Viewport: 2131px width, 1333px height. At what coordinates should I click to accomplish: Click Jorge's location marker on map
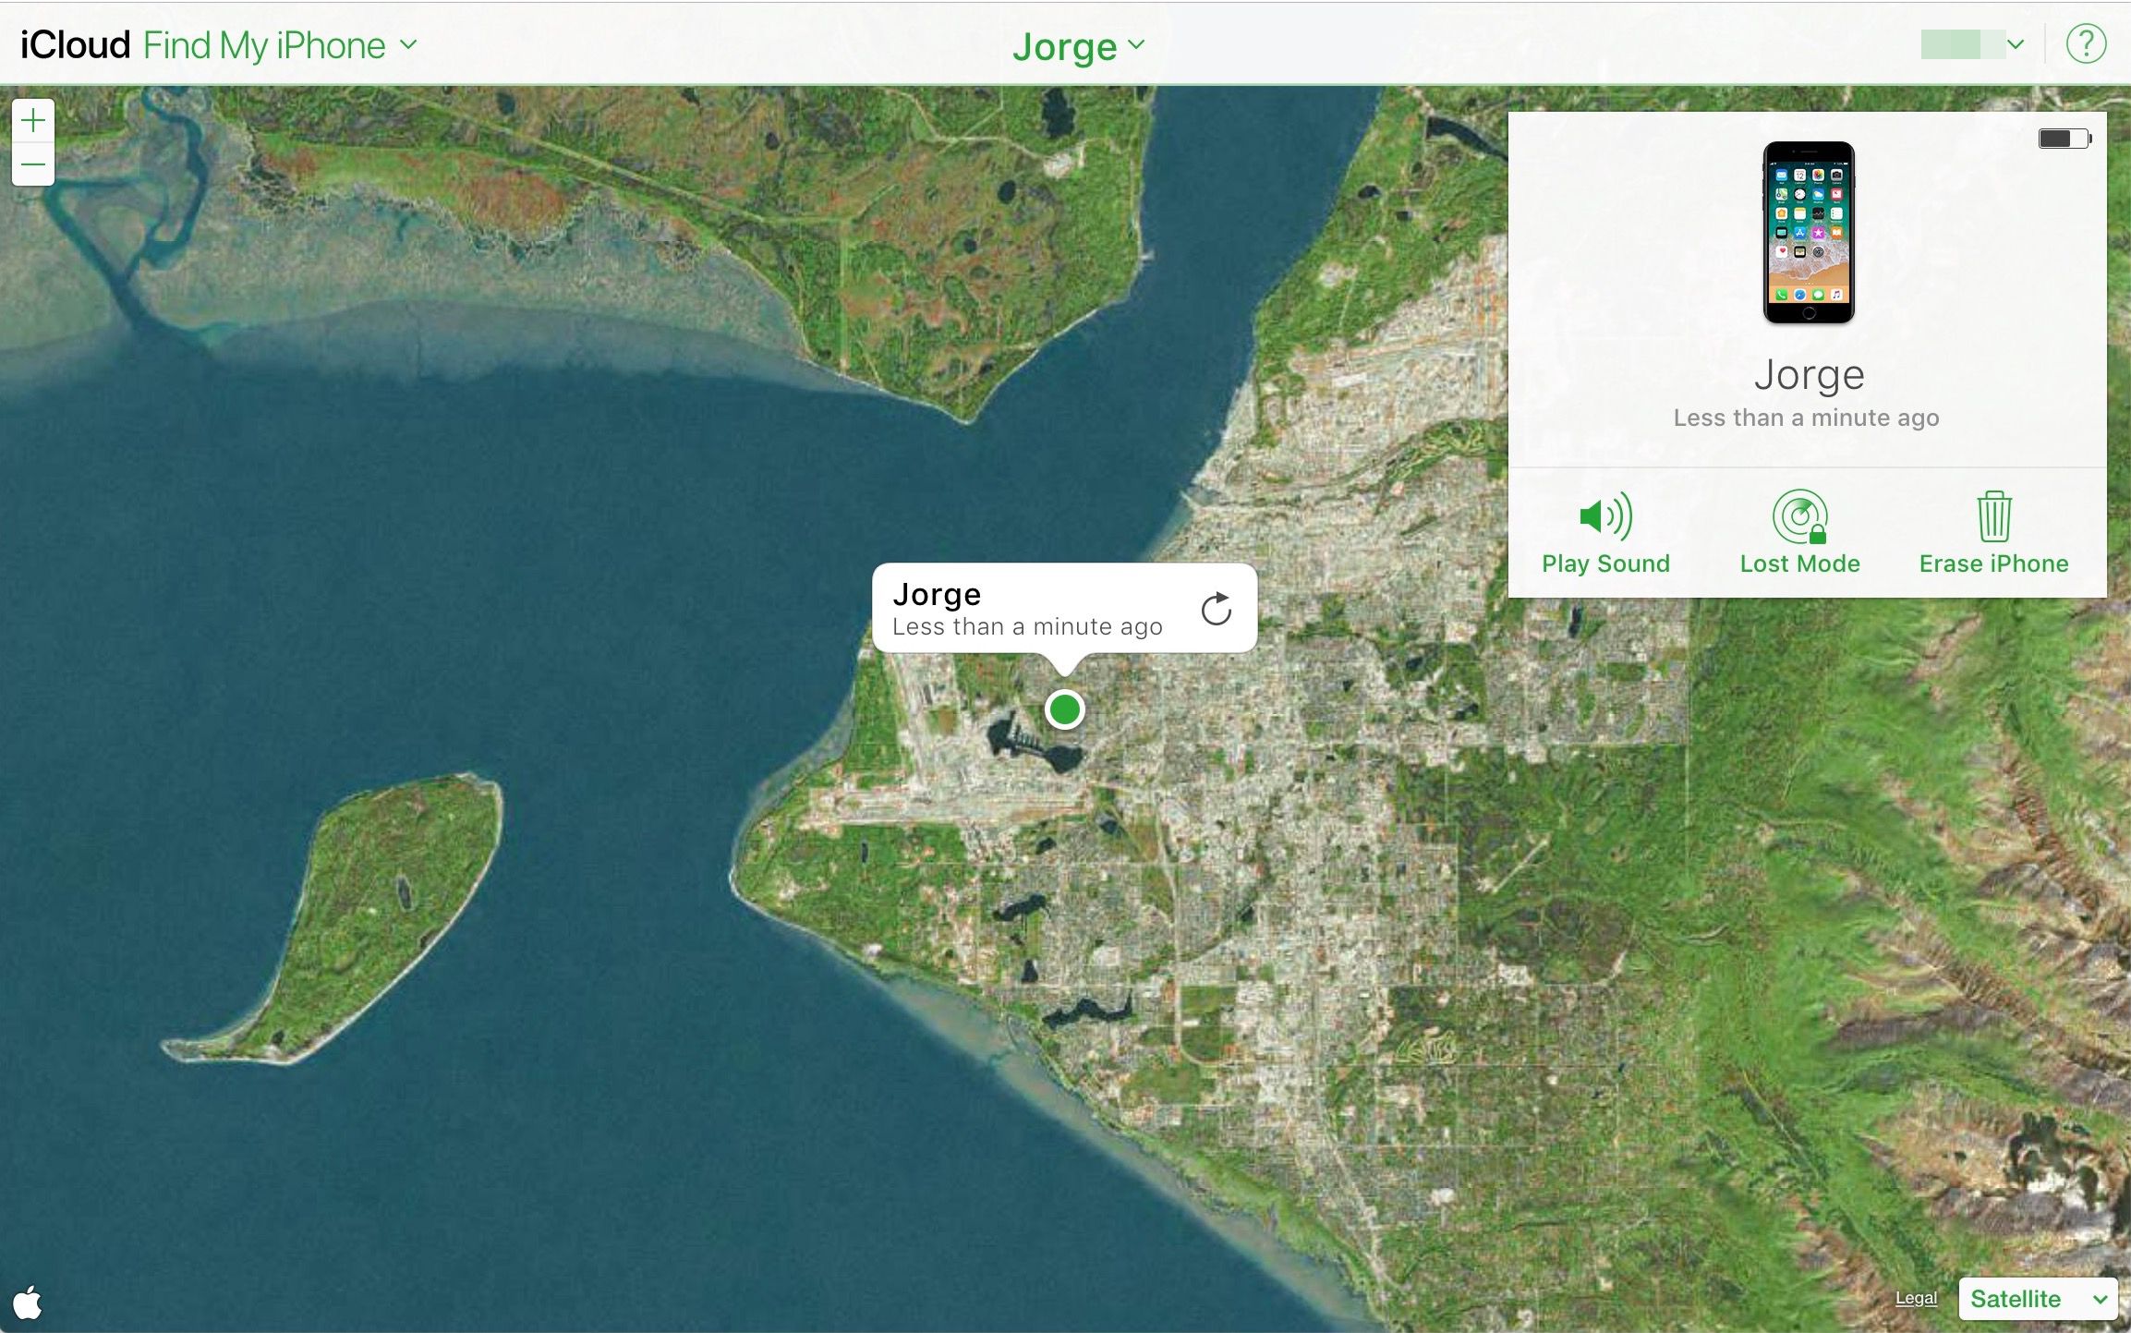click(x=1066, y=709)
